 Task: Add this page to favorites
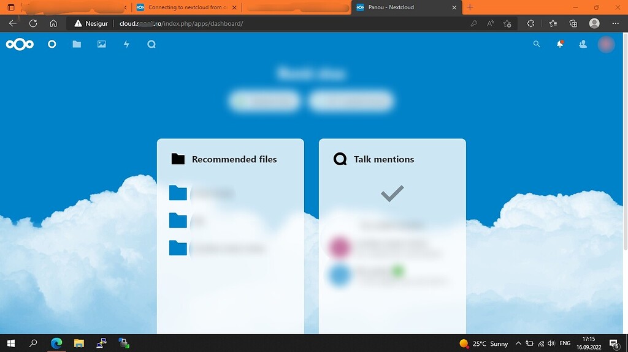(507, 23)
